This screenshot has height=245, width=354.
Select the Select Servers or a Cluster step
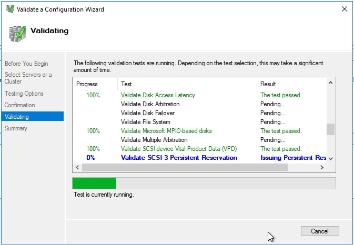(x=28, y=78)
